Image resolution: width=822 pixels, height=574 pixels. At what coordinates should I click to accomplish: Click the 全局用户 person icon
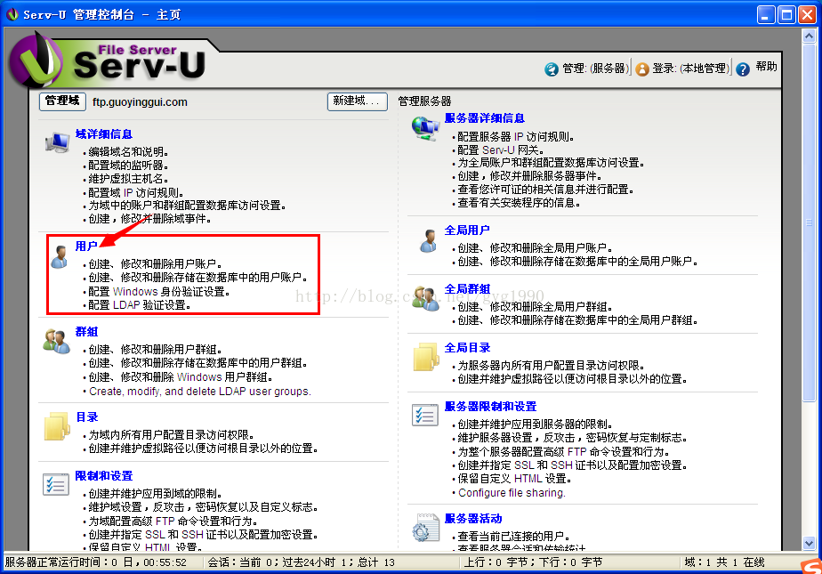point(429,240)
